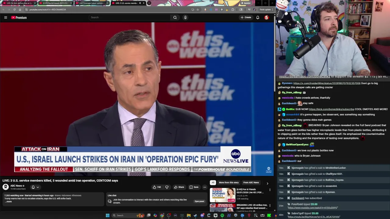Open more actions ellipsis beside Save
Viewport: 390px width, 219px height.
(x=205, y=187)
